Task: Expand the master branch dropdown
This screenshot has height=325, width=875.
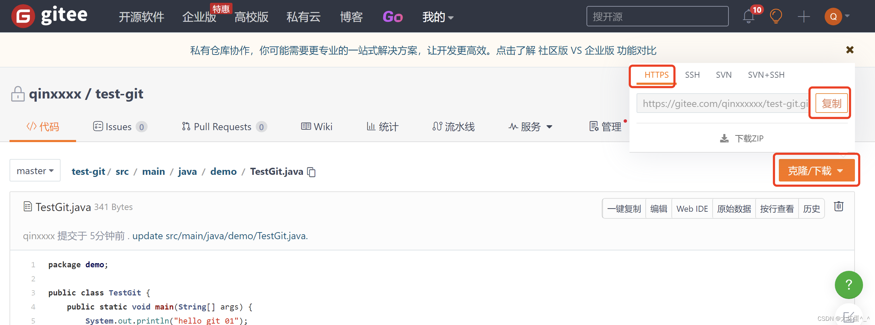Action: pyautogui.click(x=35, y=171)
